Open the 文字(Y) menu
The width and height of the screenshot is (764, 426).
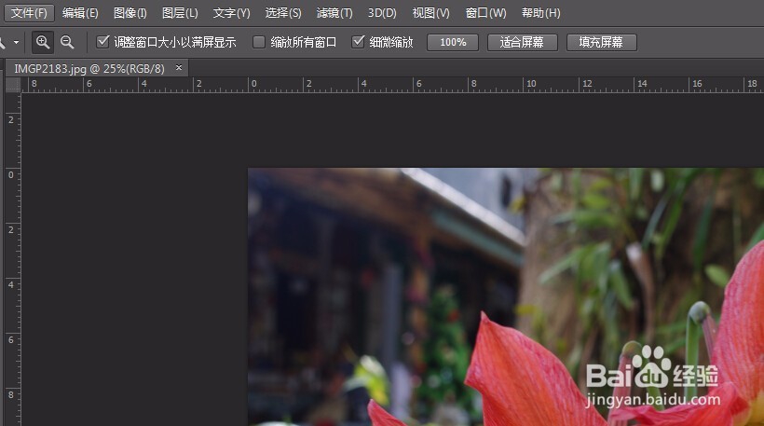231,13
